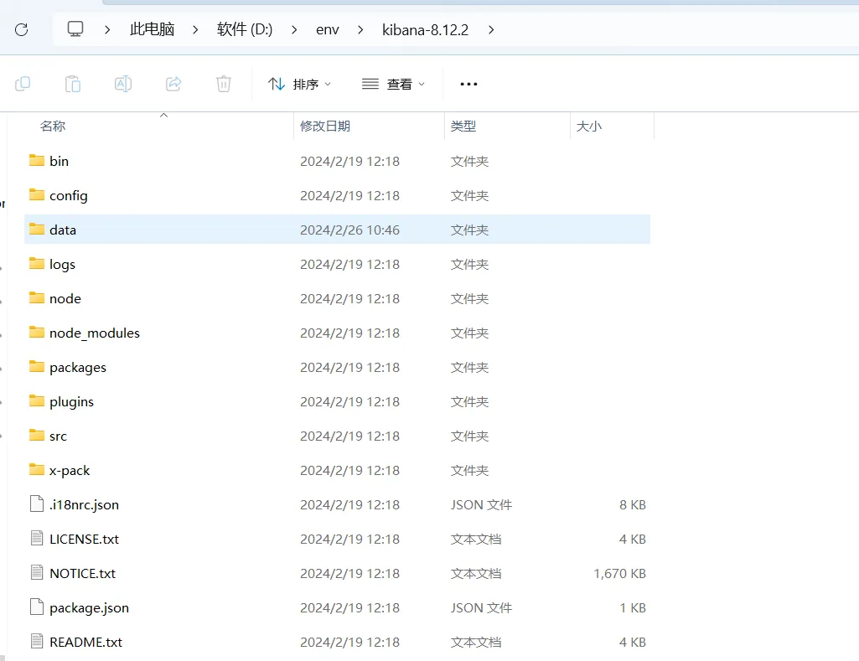Click the plugins folder name

coord(71,402)
